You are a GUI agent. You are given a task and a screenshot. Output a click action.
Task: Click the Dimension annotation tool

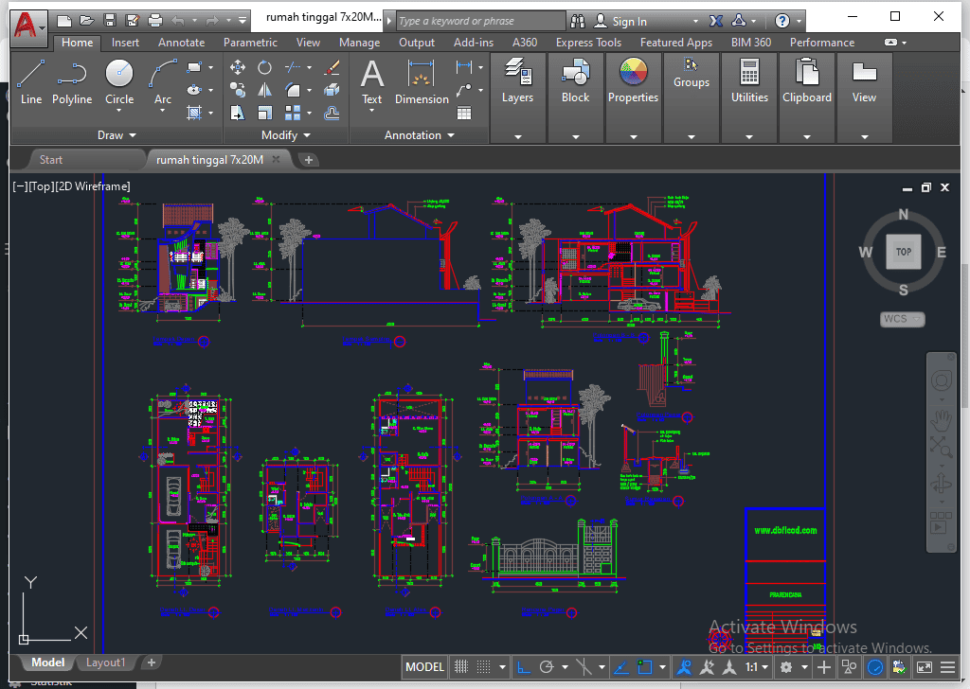pyautogui.click(x=422, y=81)
